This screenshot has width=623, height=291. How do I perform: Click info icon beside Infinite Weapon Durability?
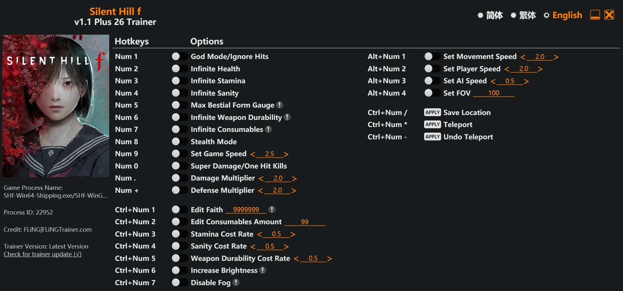(x=287, y=117)
